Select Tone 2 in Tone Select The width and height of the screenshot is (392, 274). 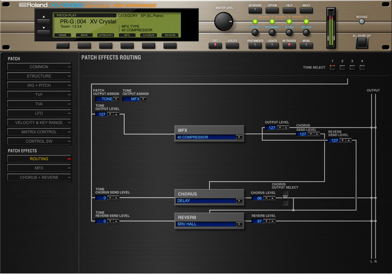point(342,67)
